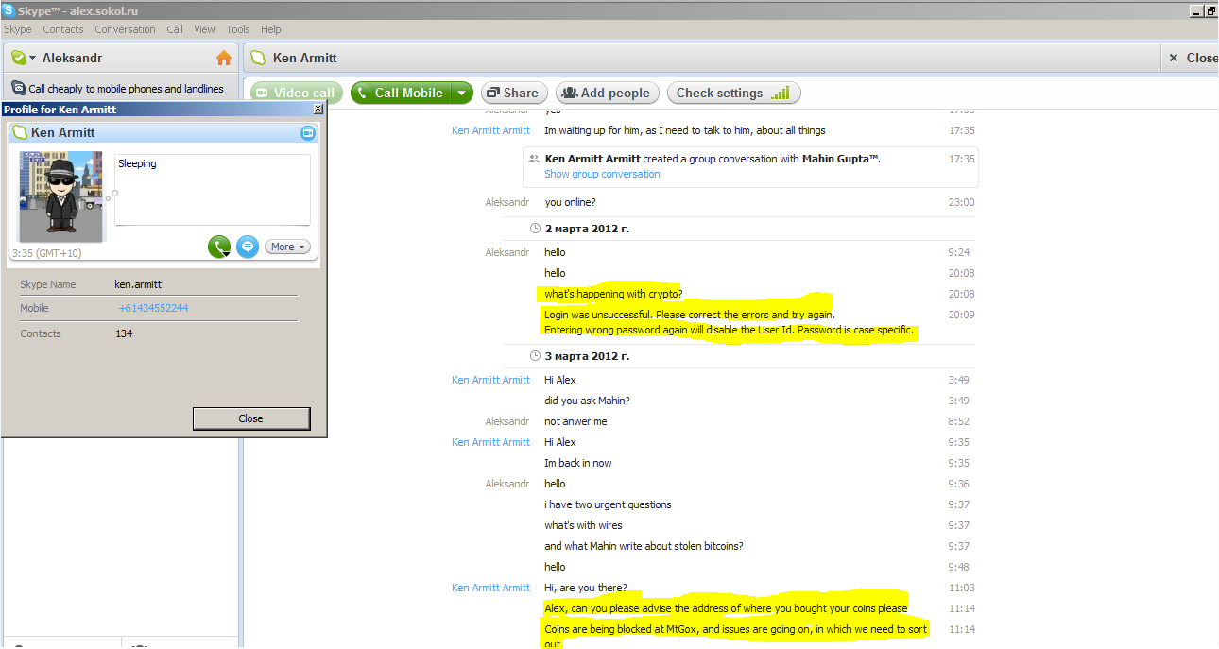Click 'Call cheaply to mobile phones and landlines'
1219x649 pixels.
(x=126, y=89)
